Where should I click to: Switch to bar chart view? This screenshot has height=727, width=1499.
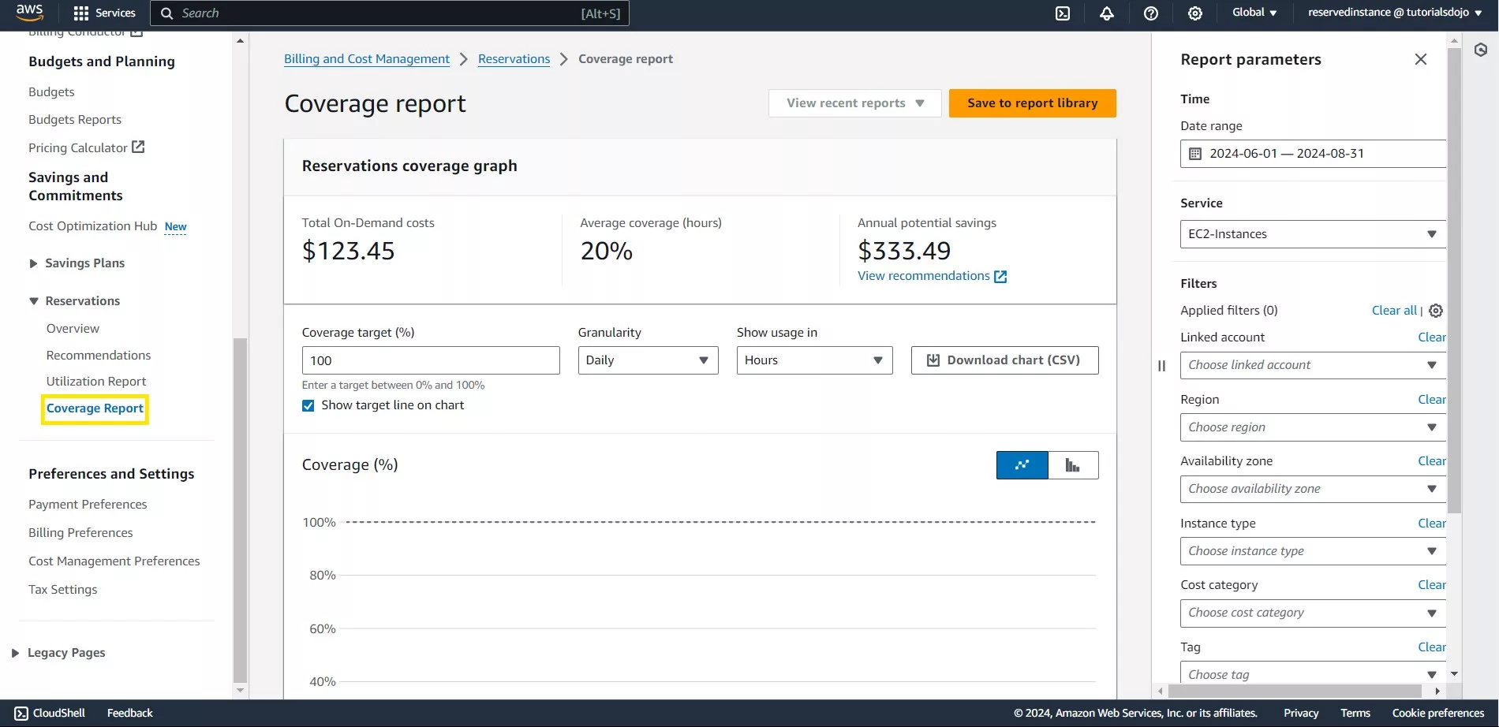(x=1073, y=465)
